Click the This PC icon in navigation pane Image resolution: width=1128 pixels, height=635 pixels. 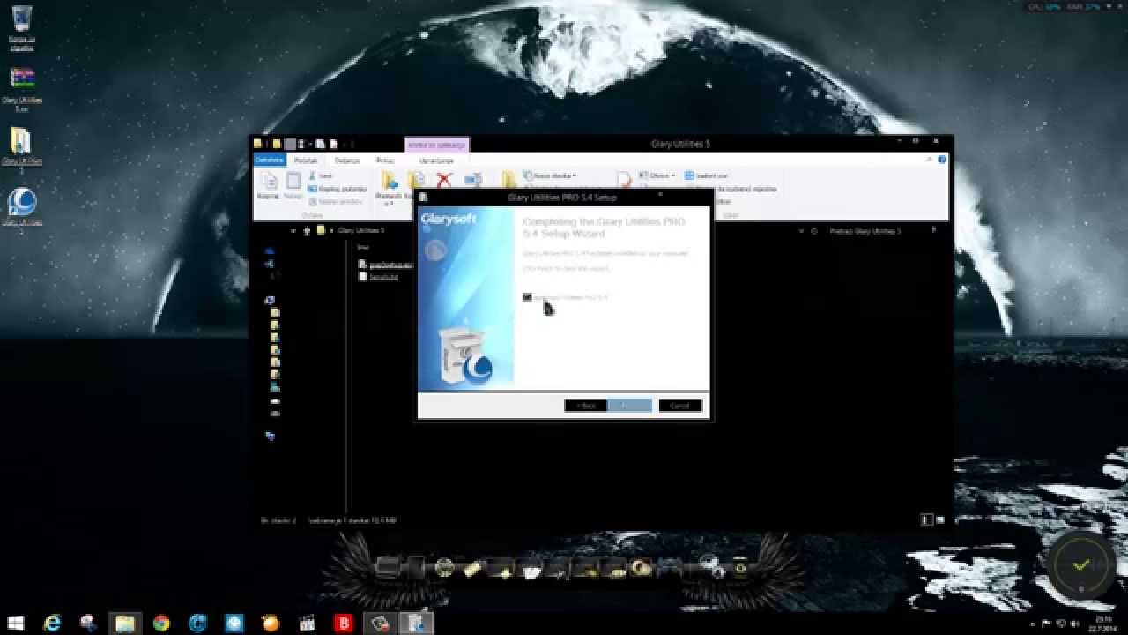coord(270,300)
